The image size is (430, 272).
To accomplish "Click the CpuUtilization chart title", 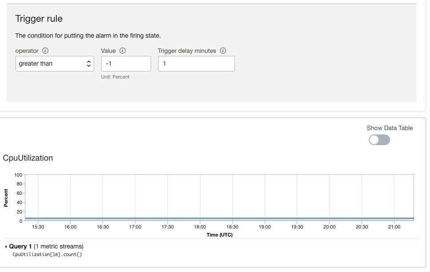I will point(28,158).
